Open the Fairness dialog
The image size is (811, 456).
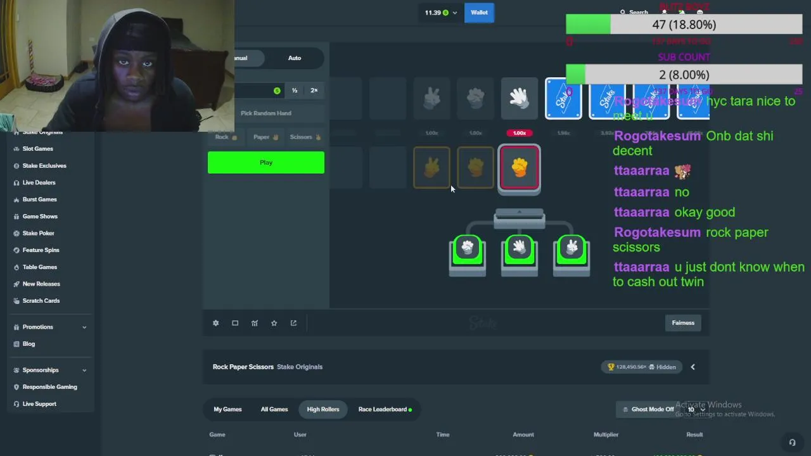click(x=683, y=323)
